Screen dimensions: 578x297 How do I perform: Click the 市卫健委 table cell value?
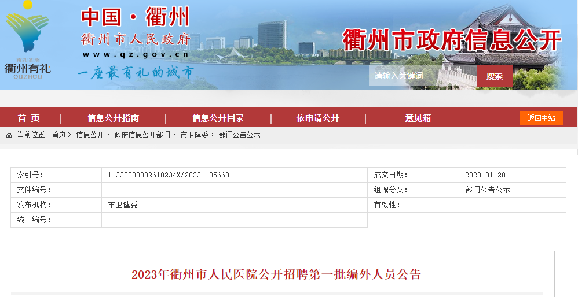pyautogui.click(x=123, y=205)
